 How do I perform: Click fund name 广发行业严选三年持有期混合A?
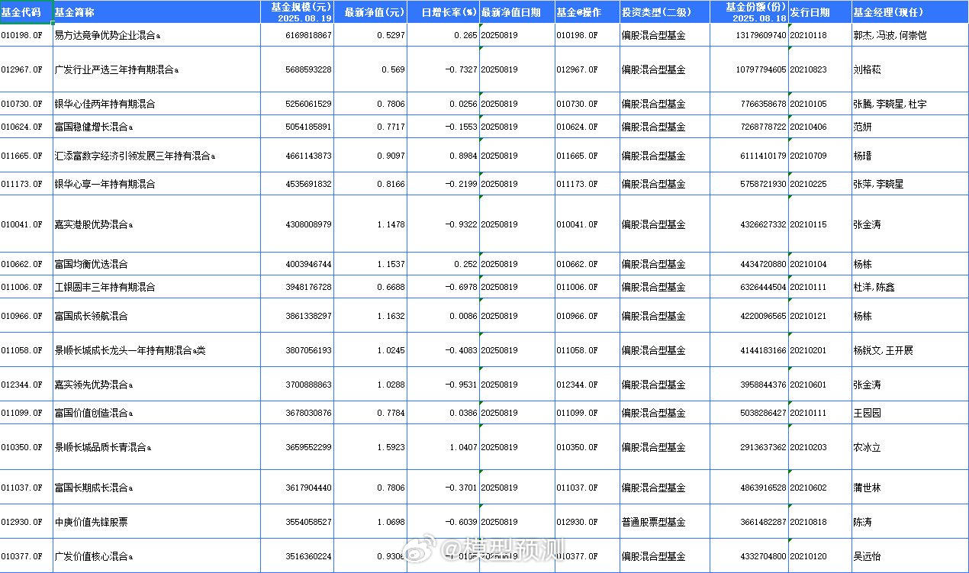(157, 69)
